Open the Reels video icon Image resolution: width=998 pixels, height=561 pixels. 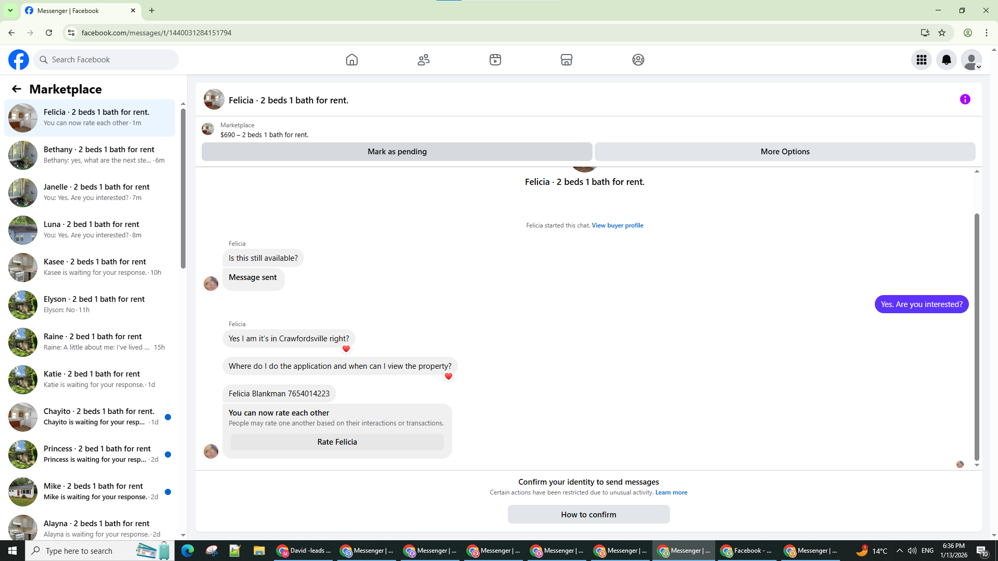point(495,60)
